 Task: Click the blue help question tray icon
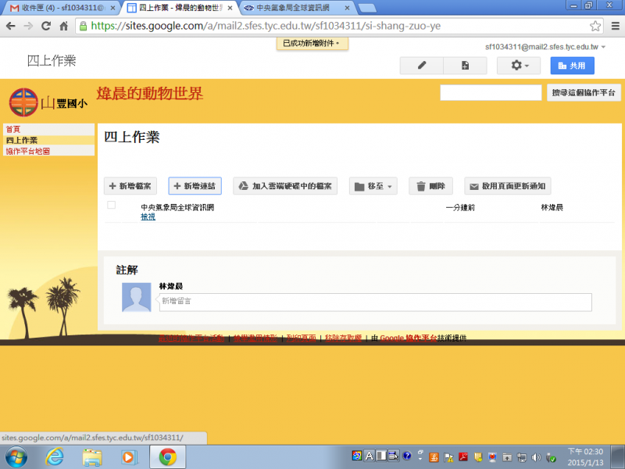(406, 456)
